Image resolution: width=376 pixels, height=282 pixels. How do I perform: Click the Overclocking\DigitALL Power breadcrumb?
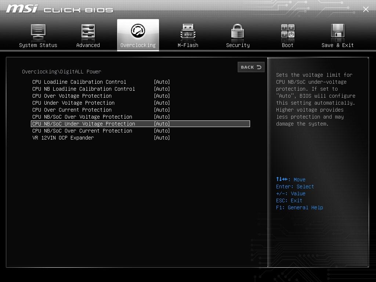coord(62,72)
